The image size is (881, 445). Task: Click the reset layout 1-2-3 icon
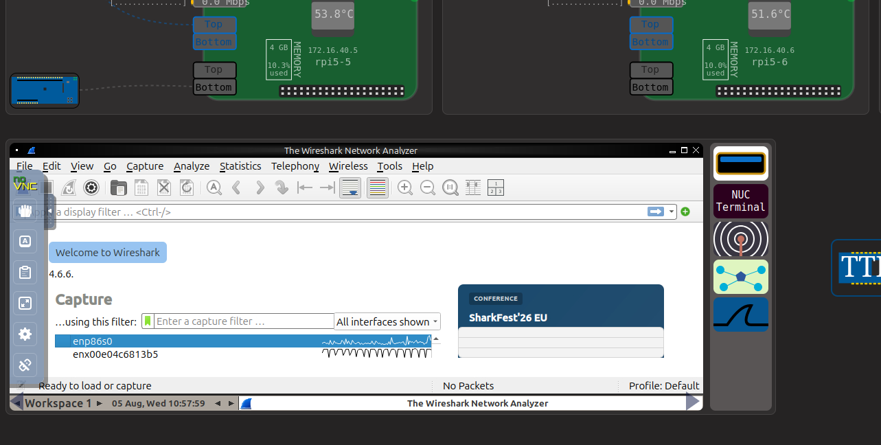[x=496, y=187]
